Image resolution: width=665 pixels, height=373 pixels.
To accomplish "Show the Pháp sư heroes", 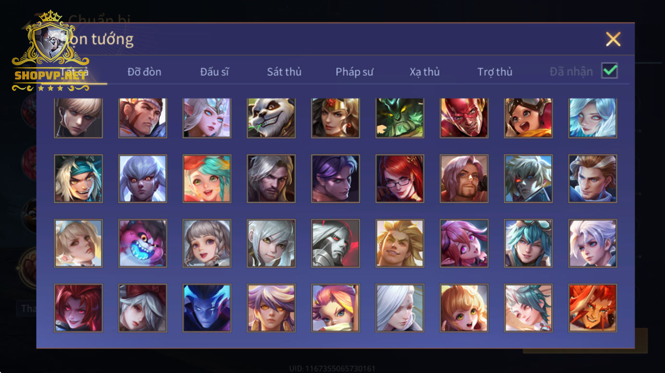I will pyautogui.click(x=354, y=72).
